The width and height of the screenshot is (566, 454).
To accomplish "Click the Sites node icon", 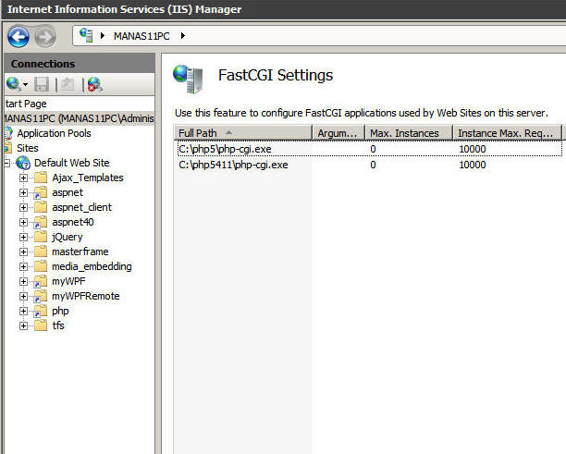I will click(8, 148).
